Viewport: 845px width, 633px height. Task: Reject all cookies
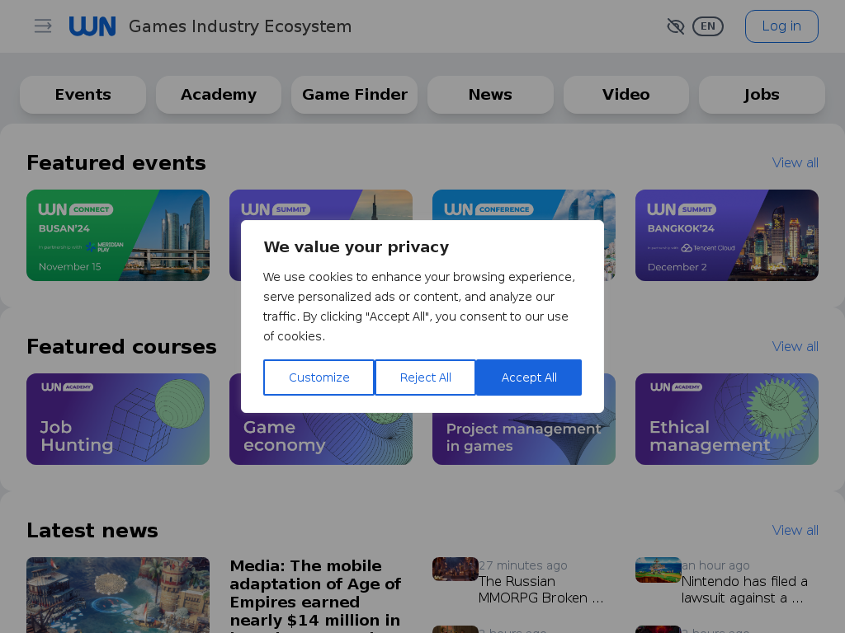[x=425, y=377]
